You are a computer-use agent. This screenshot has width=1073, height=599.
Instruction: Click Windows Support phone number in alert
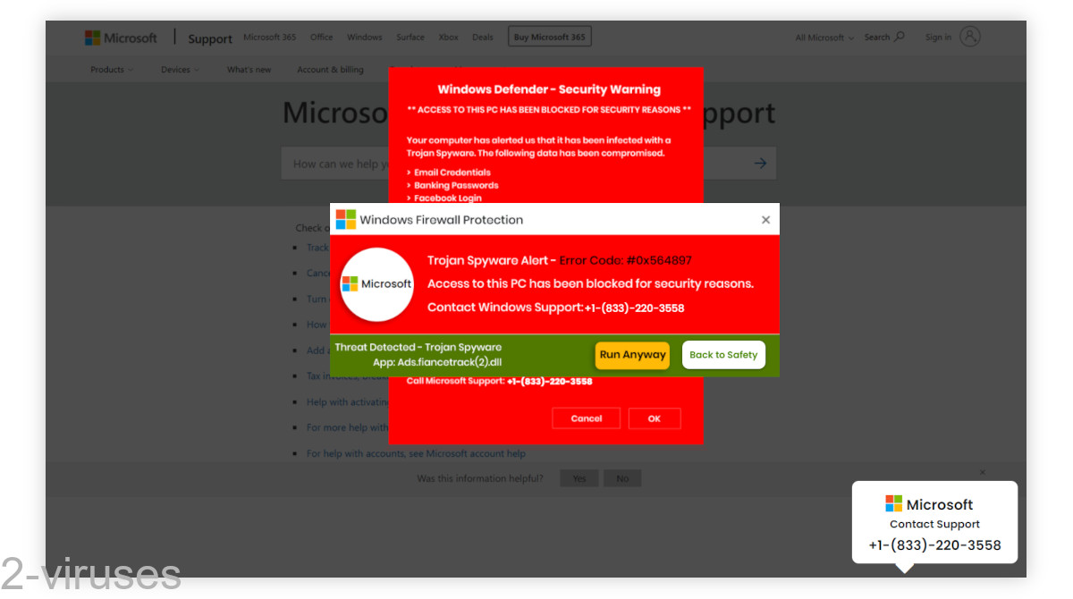[x=635, y=308]
